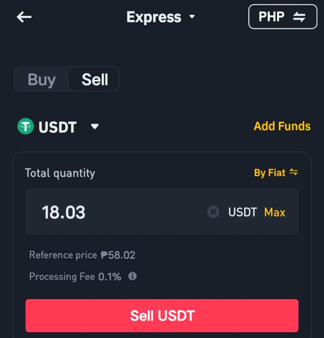The height and width of the screenshot is (338, 324).
Task: Expand the Express mode dropdown arrow
Action: pyautogui.click(x=192, y=17)
